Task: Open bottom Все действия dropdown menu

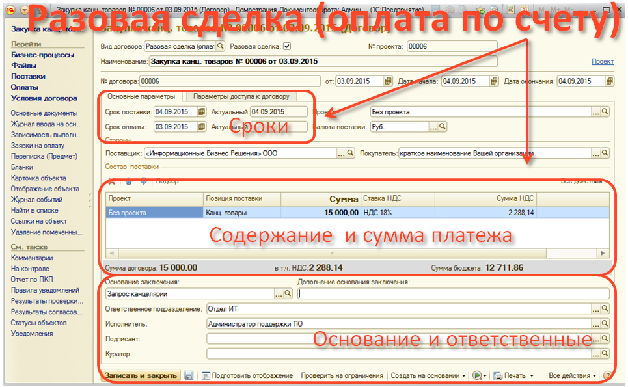Action: (573, 376)
